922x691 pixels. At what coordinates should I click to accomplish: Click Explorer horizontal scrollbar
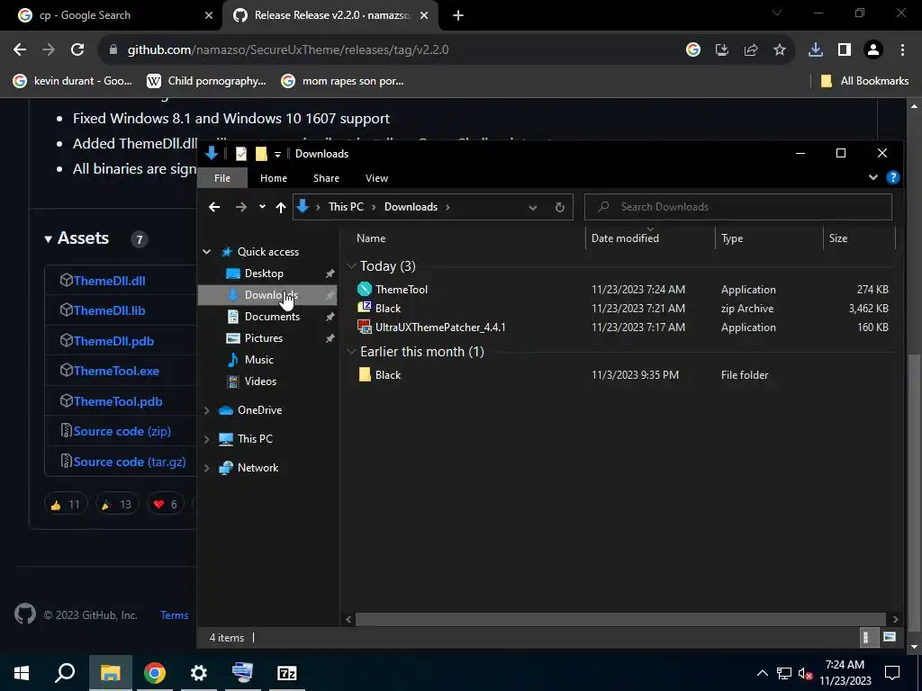click(621, 619)
